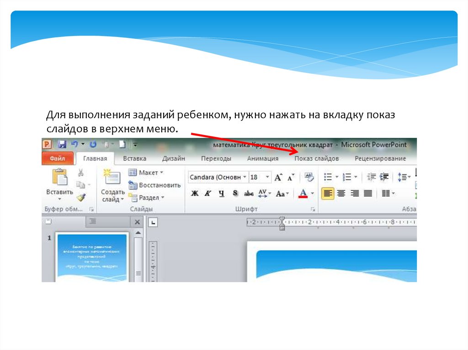Viewport: 468px width, 350px height.
Task: Click the Copy icon
Action: pos(80,185)
